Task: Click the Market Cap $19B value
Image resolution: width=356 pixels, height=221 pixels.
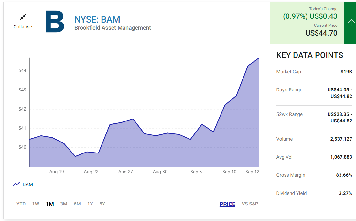Action: click(346, 72)
